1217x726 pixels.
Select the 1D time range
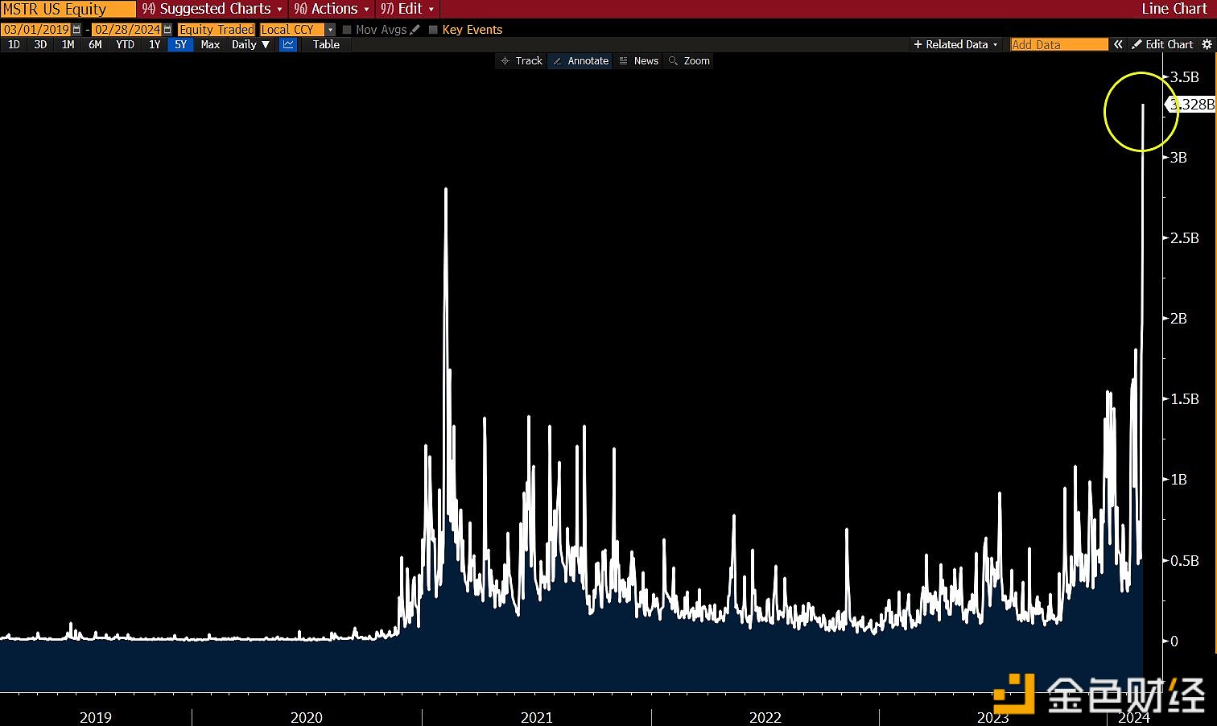14,45
